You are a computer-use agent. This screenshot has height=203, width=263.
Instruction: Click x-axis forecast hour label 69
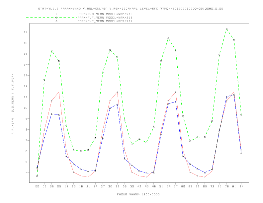click(205, 186)
